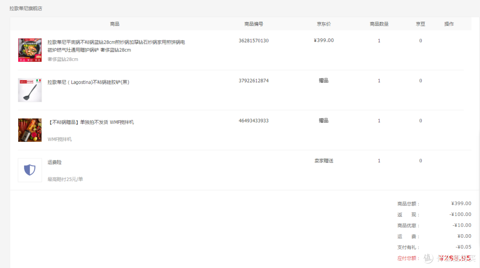Viewport: 480px width, 268px height.
Task: Open the WMF blender gift thumbnail
Action: (30, 130)
